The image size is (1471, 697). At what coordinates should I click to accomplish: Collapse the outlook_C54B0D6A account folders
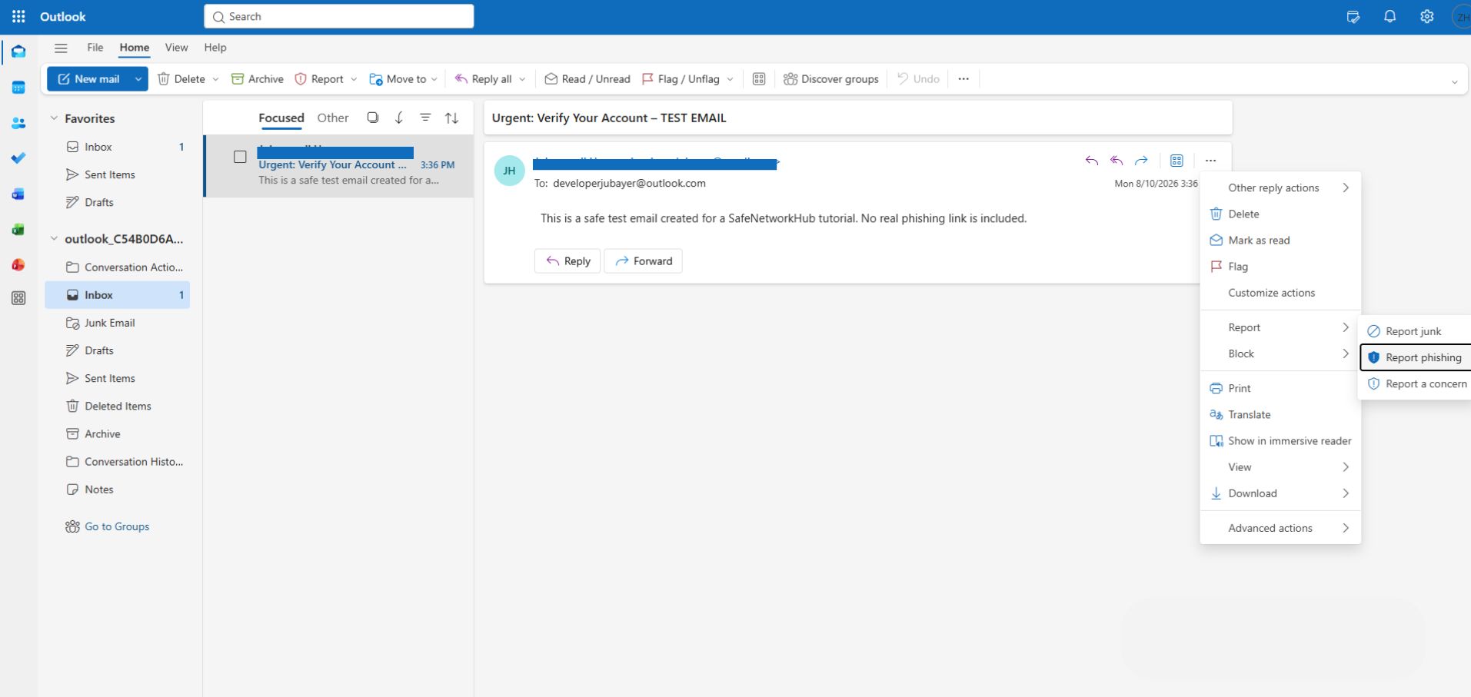click(54, 239)
